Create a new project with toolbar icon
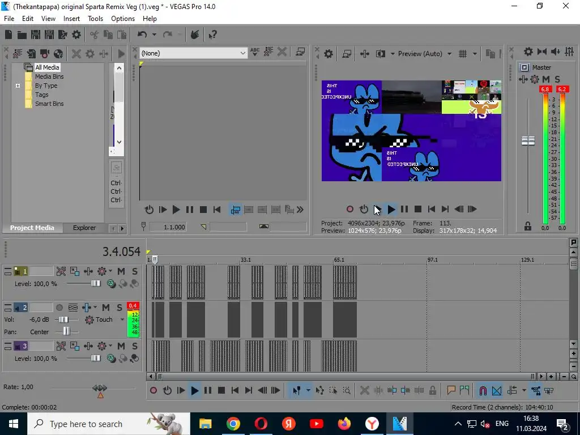Viewport: 580px width, 435px height. point(8,35)
